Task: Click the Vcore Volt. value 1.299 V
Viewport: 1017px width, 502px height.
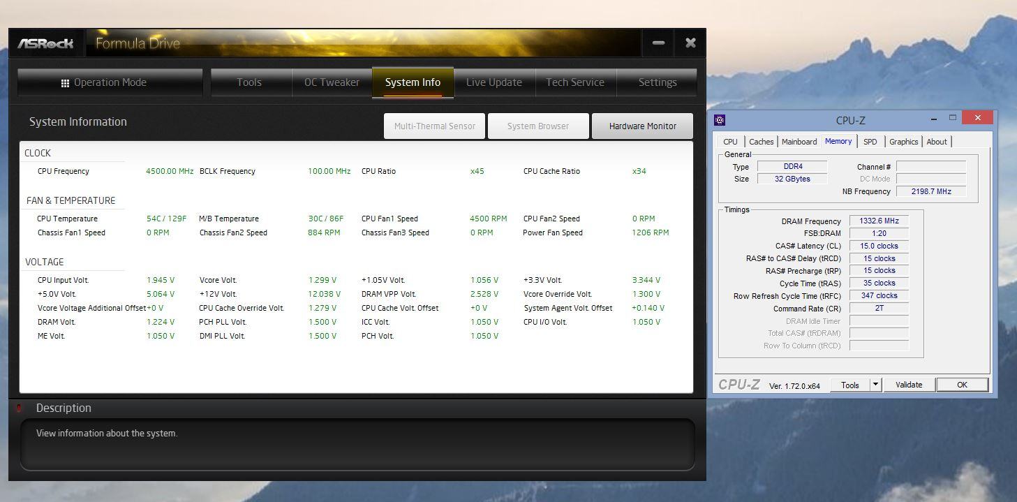Action: pyautogui.click(x=322, y=280)
